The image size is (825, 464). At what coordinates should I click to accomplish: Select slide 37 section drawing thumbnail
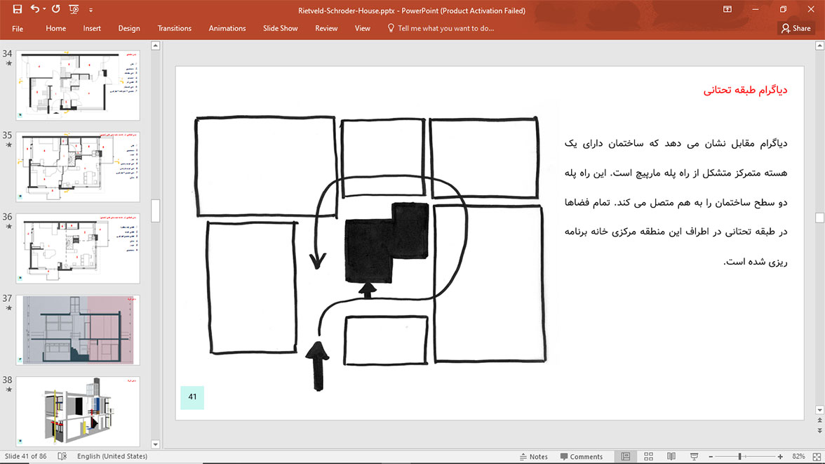tap(78, 330)
